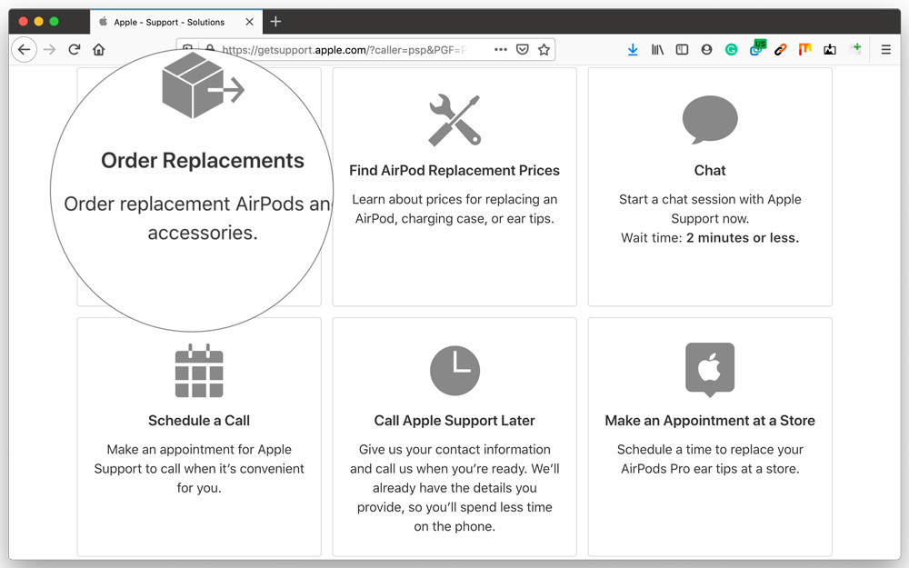Toggle the bookmark star for this page
Viewport: 909px width, 568px height.
pos(544,49)
